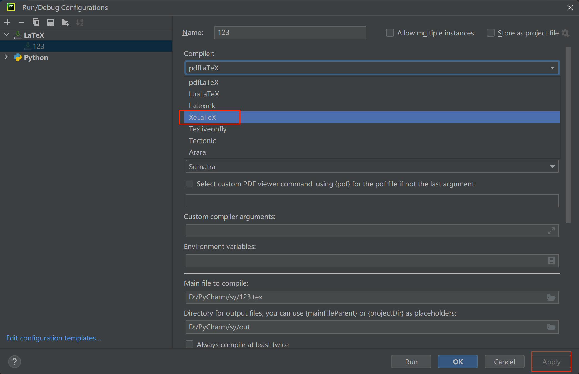Choose Tectonic from the compiler list
This screenshot has height=374, width=579.
point(202,141)
